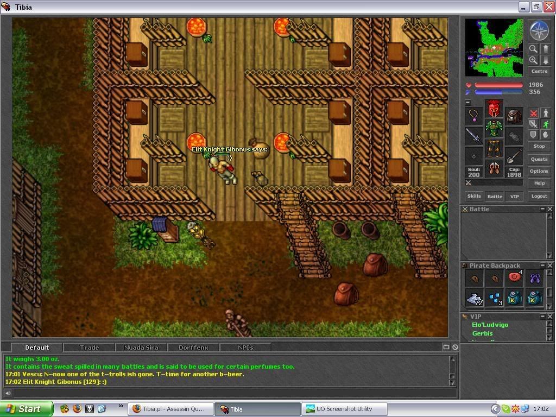The width and height of the screenshot is (556, 417).
Task: Select the three blue gems
Action: tap(494, 299)
